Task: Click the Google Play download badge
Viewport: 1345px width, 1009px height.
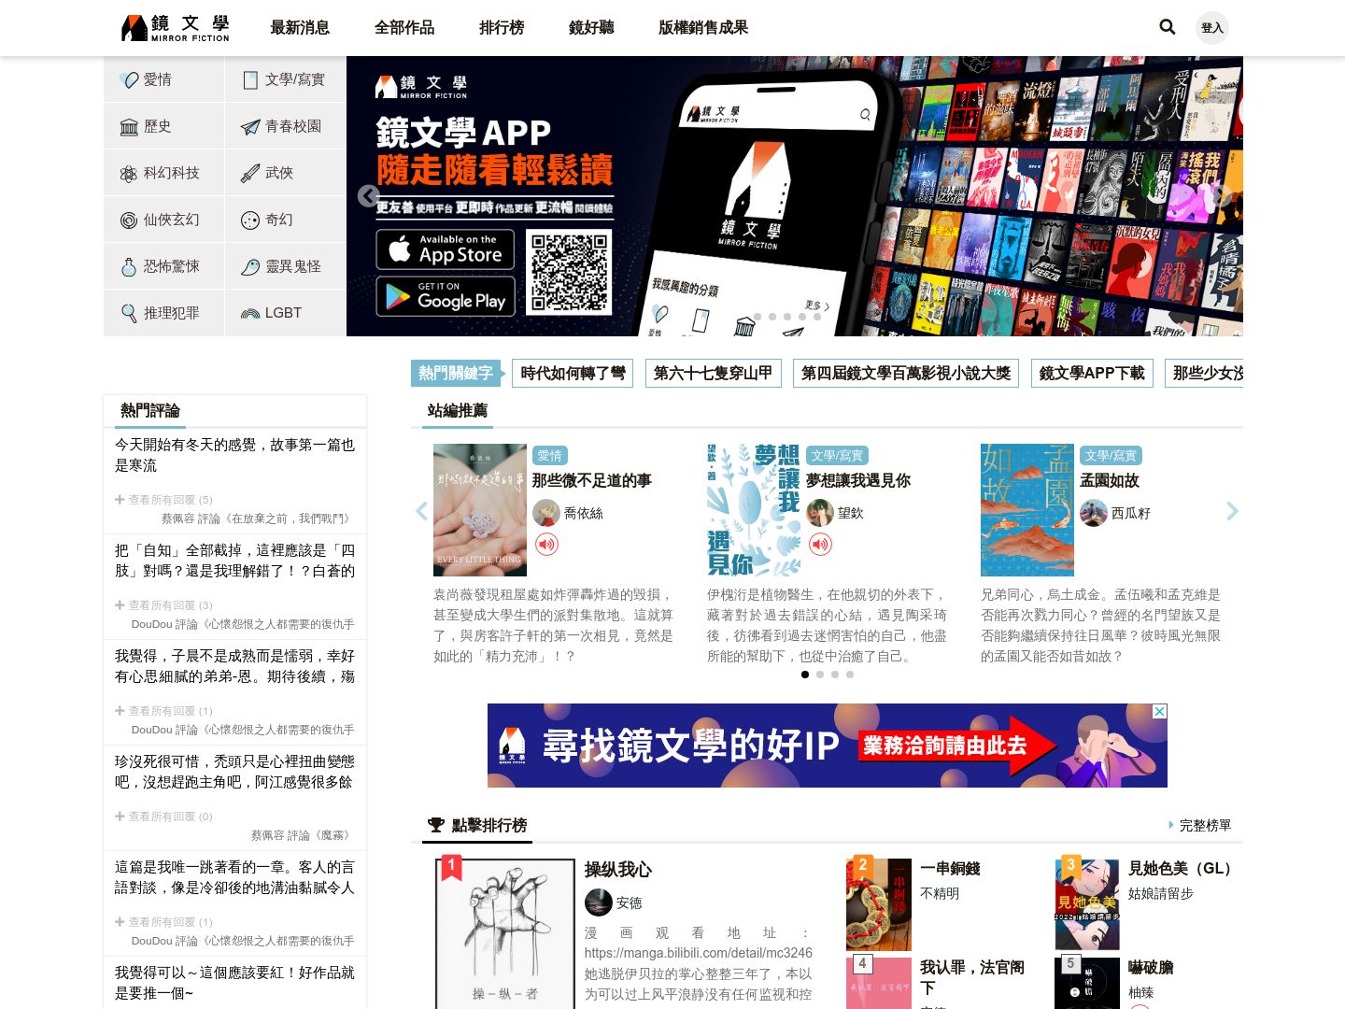Action: [446, 296]
